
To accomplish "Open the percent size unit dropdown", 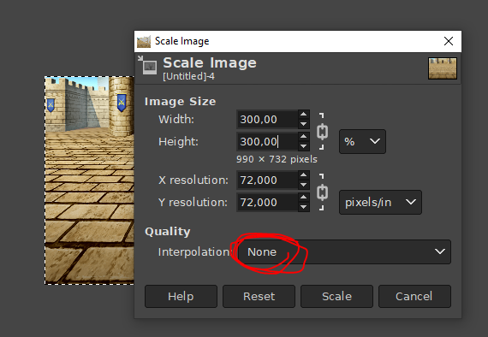I will pos(362,141).
